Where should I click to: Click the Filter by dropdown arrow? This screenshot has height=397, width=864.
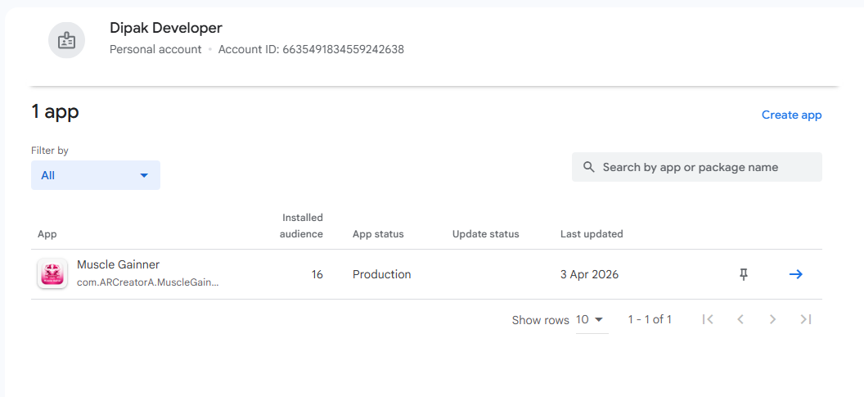coord(144,175)
